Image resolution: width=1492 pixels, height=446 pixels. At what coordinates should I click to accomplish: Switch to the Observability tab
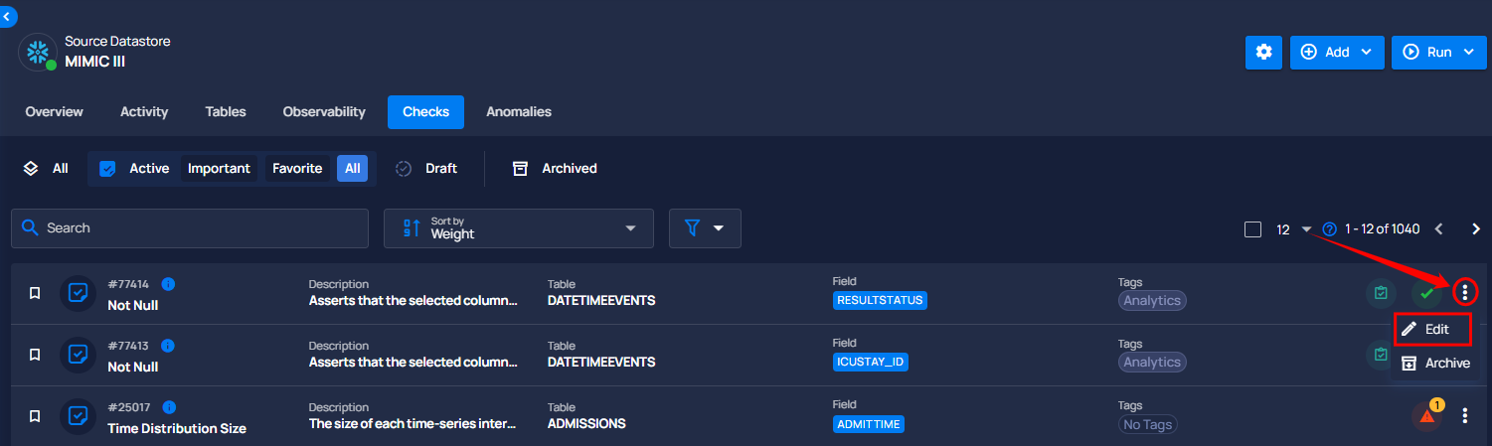324,112
